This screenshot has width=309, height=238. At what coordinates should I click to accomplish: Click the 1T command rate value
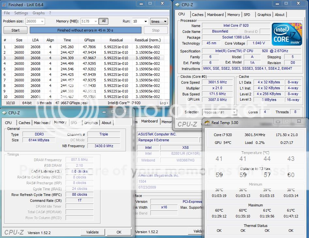(x=79, y=201)
